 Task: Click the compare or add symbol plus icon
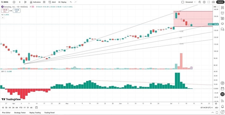(x=14, y=2)
